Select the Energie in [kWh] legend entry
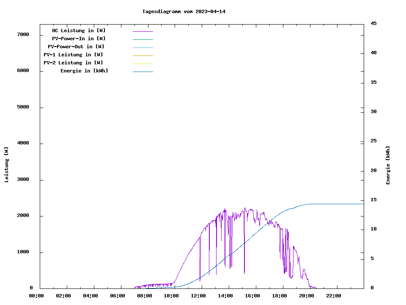Image resolution: width=406 pixels, height=305 pixels. coord(84,71)
